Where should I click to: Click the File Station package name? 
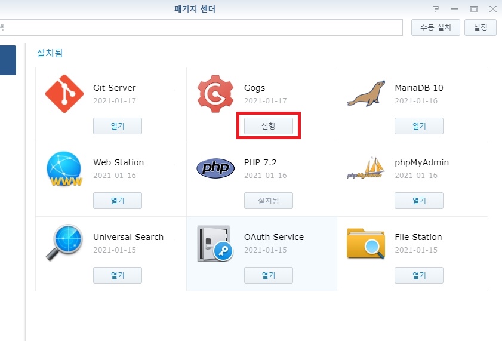tap(418, 237)
